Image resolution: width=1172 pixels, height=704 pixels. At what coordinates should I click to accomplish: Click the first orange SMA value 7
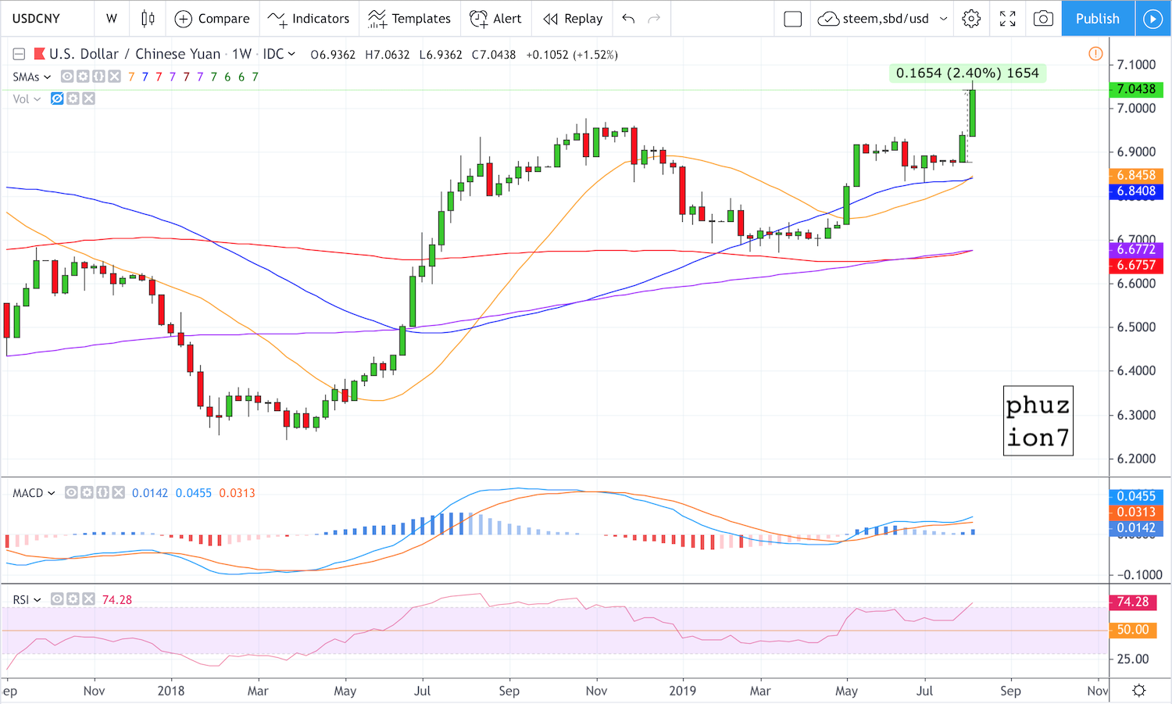click(131, 77)
